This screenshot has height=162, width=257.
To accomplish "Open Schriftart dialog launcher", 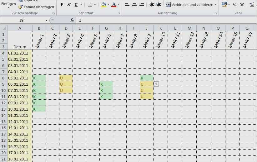I will (x=119, y=13).
